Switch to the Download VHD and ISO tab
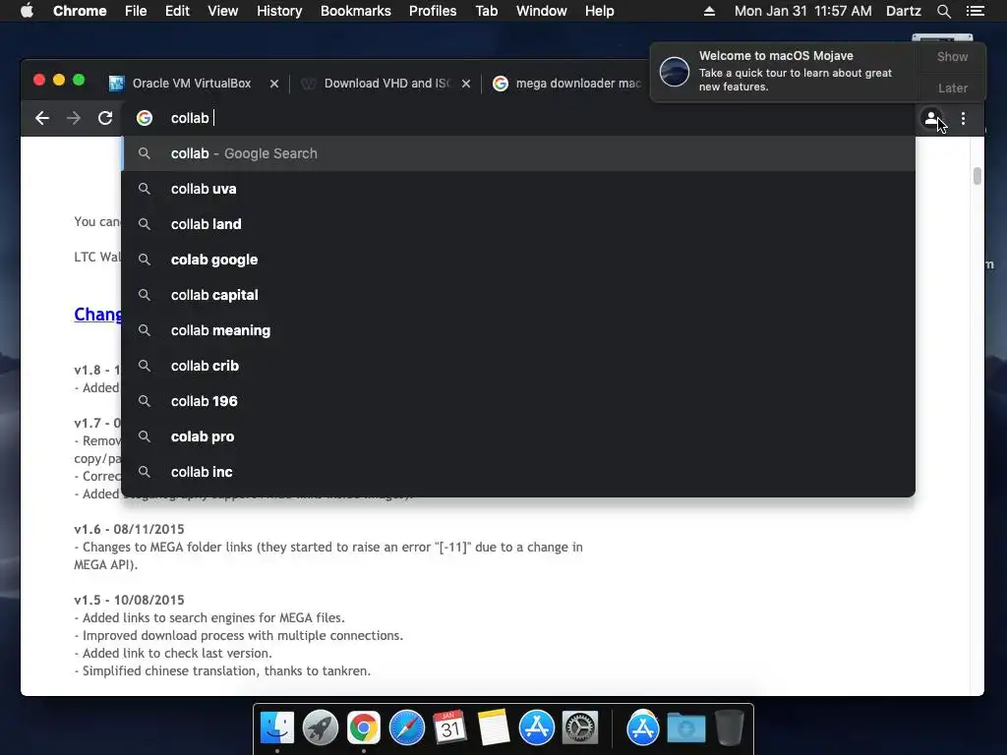Viewport: 1007px width, 755px height. [386, 84]
